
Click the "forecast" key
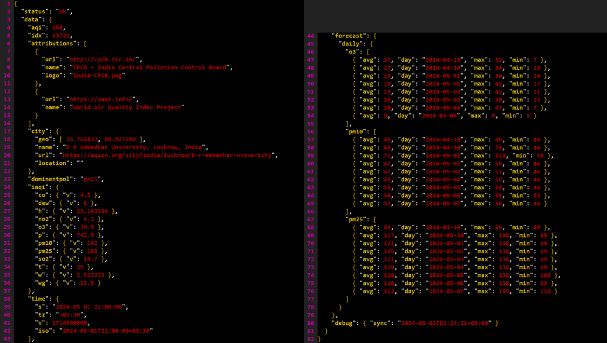[x=349, y=36]
